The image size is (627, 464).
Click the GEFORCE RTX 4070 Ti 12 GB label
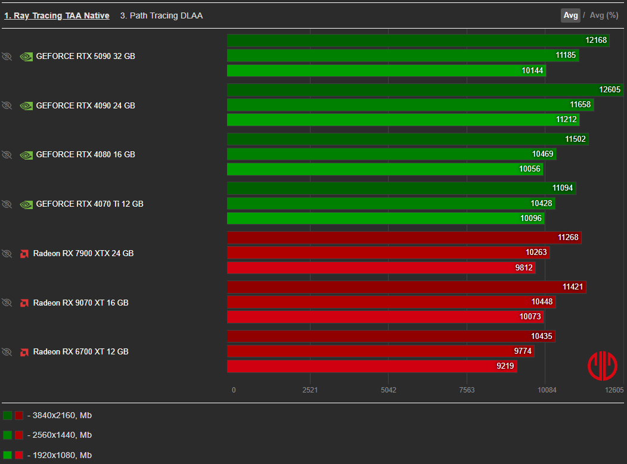[89, 204]
